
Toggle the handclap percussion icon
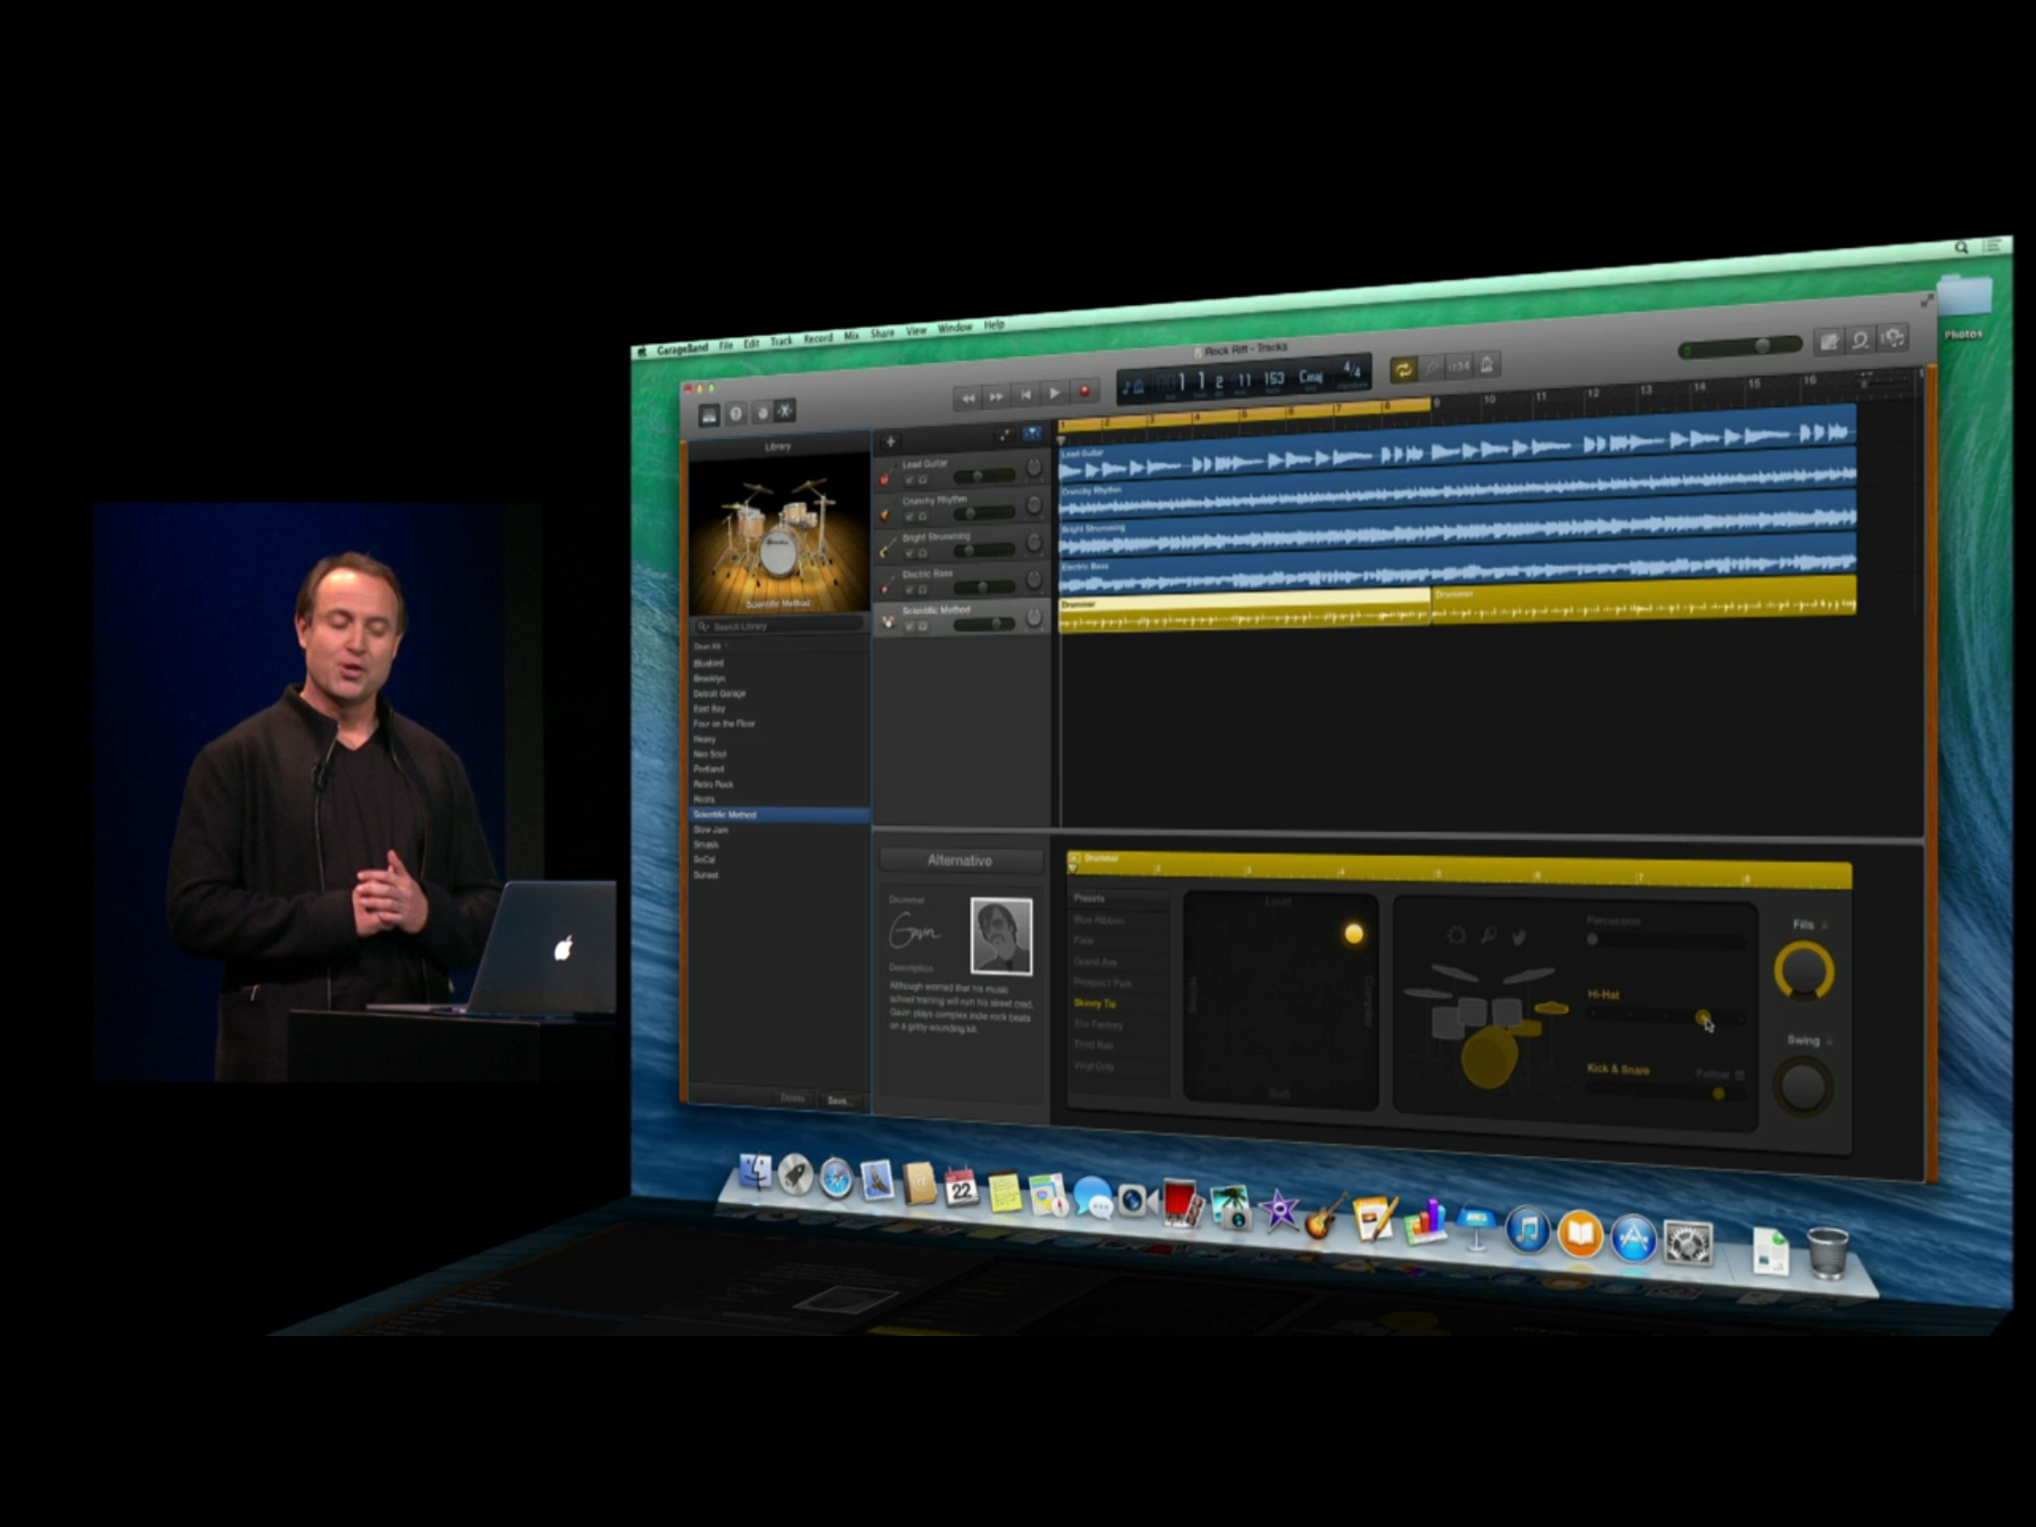[x=1519, y=935]
